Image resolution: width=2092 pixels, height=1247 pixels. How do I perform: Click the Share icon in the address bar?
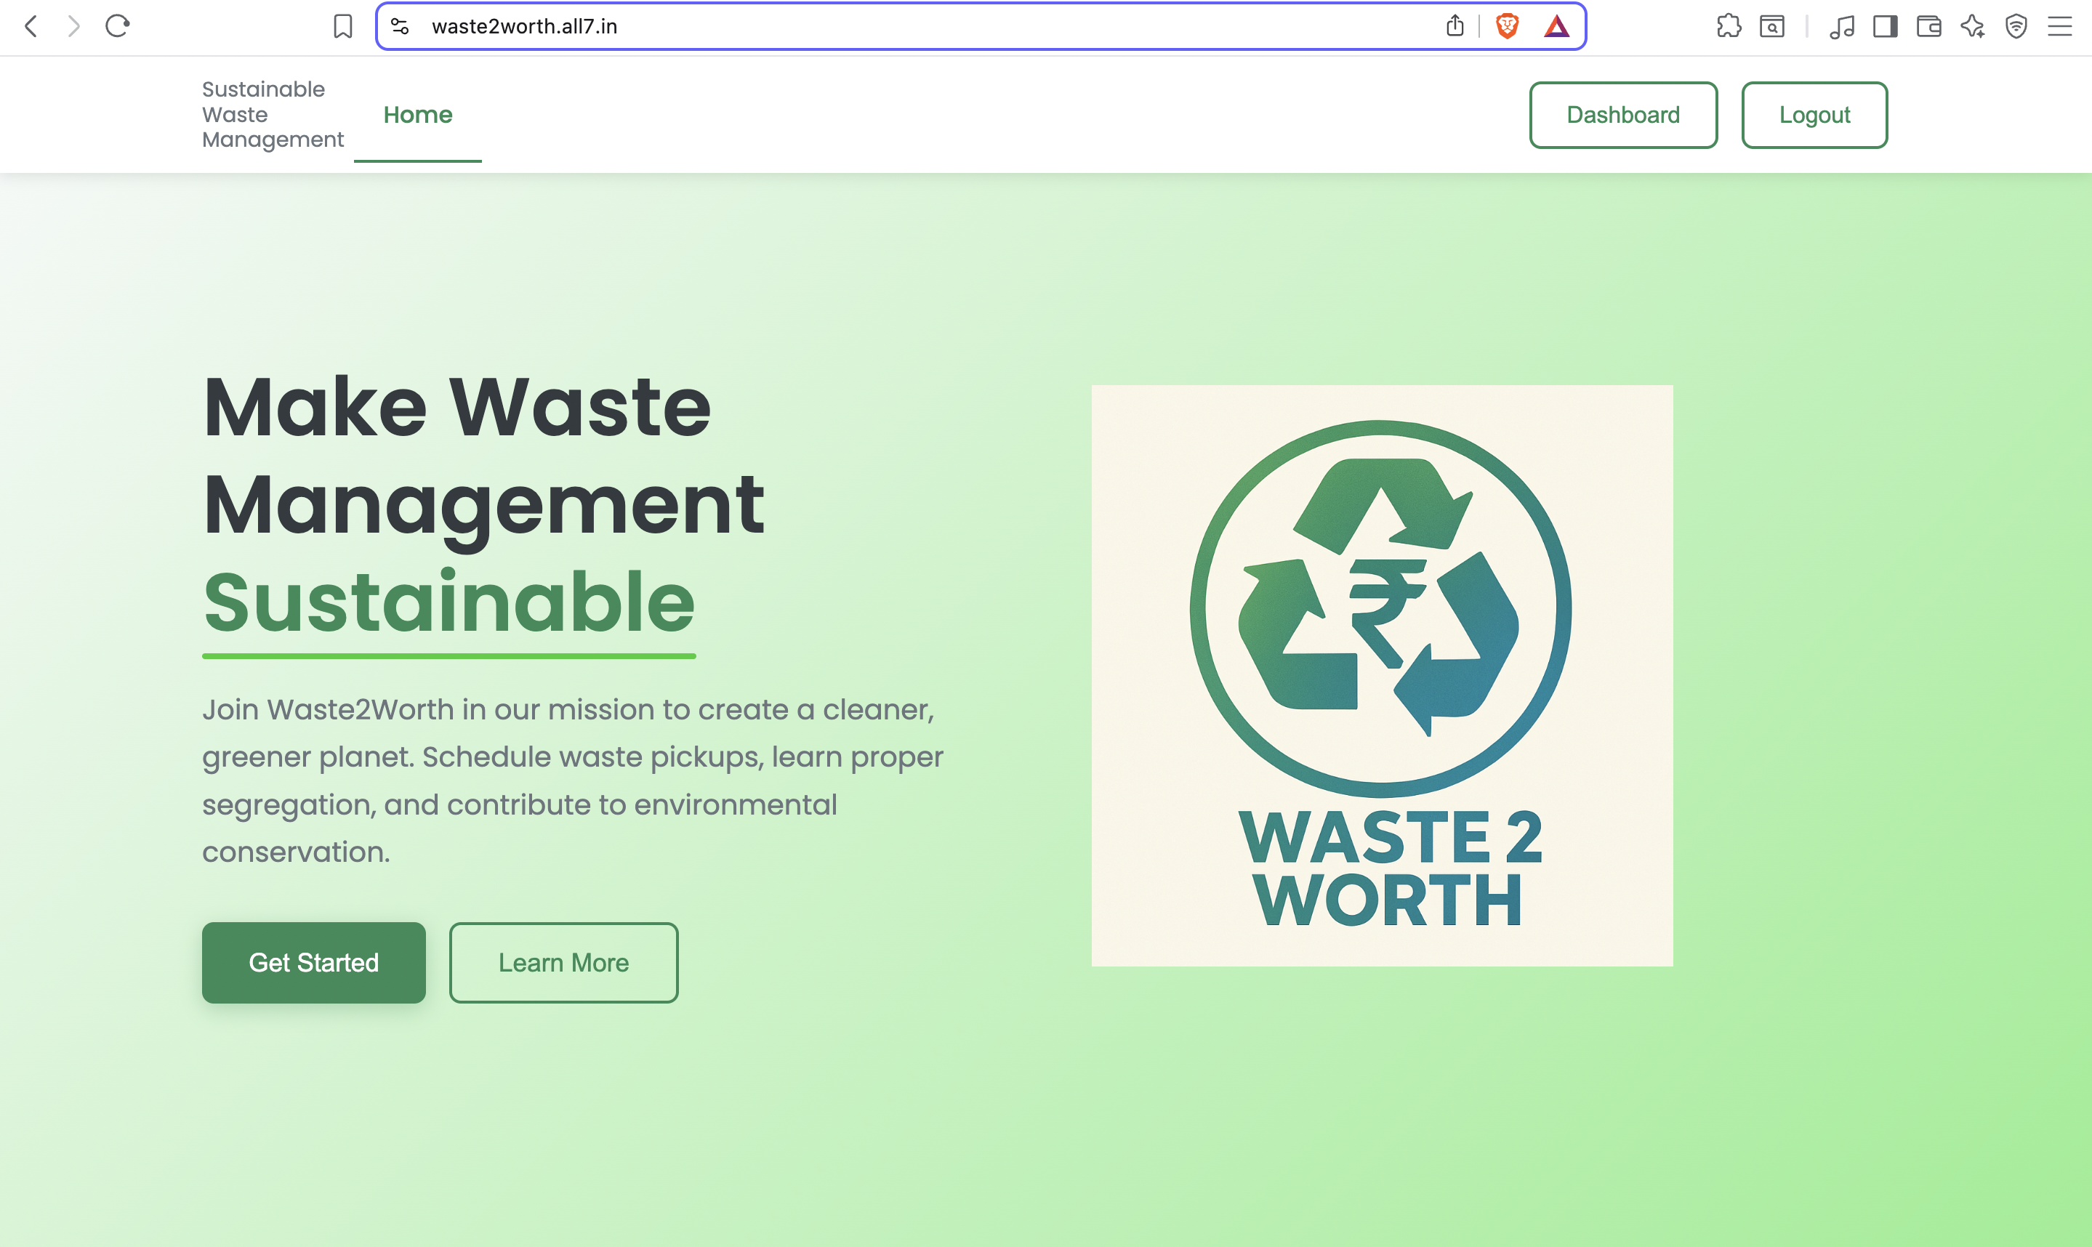1455,26
